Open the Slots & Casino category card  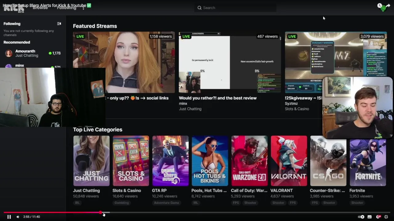coord(131,161)
